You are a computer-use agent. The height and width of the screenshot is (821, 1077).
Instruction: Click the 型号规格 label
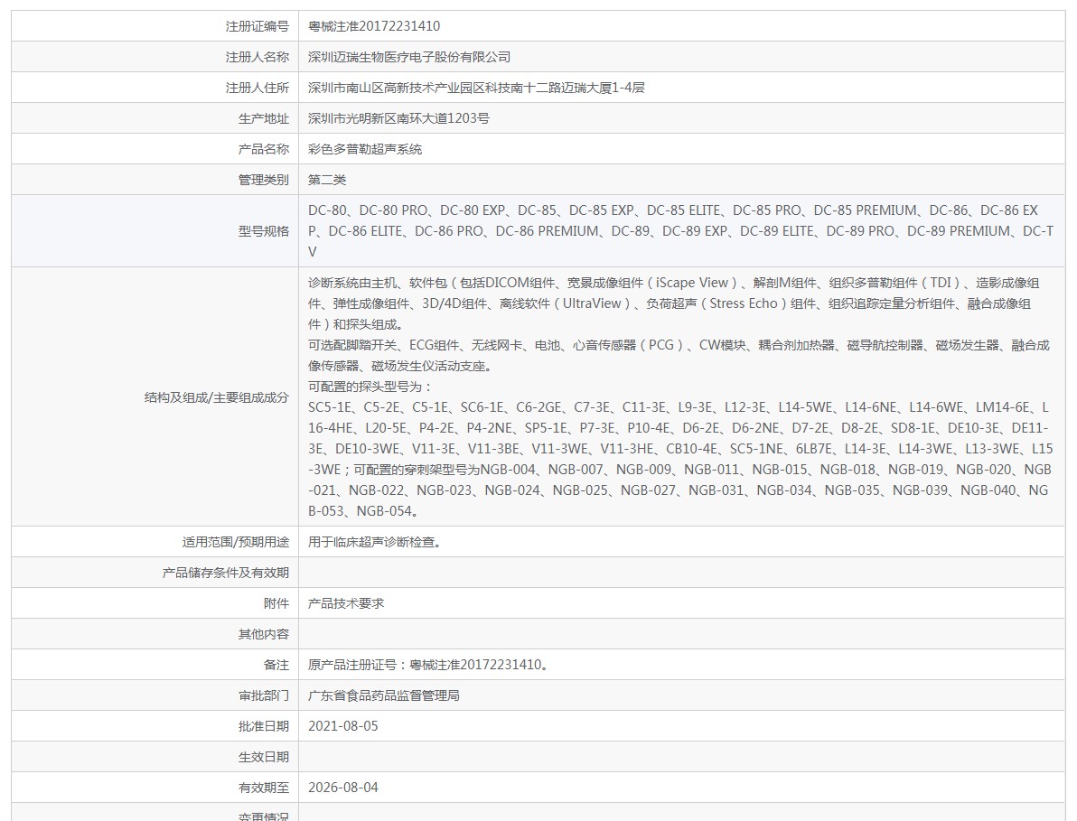pos(263,231)
